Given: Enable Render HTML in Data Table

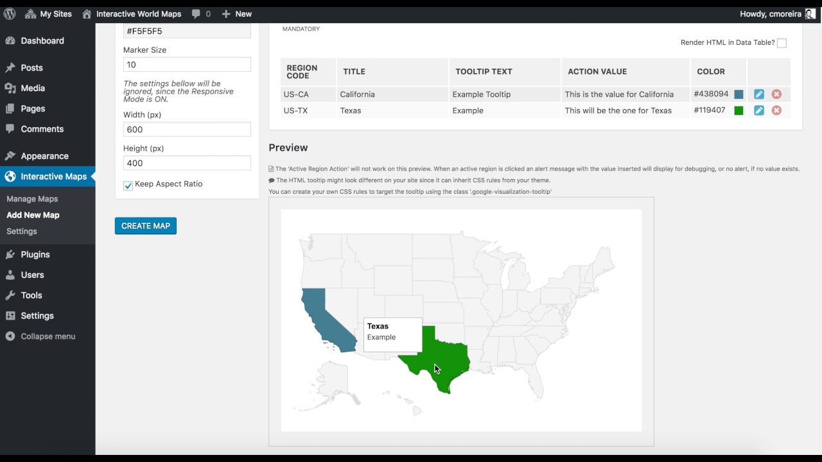Looking at the screenshot, I should point(782,43).
